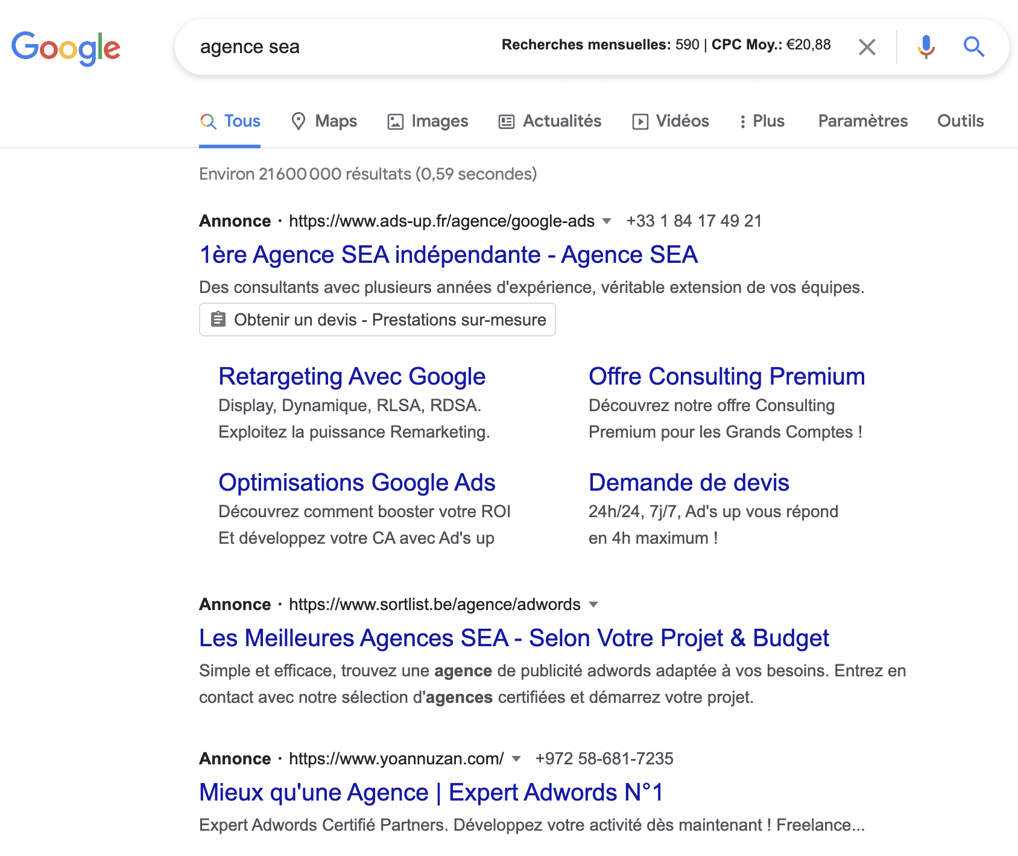This screenshot has height=856, width=1018.
Task: Click the search magnifier icon
Action: point(973,47)
